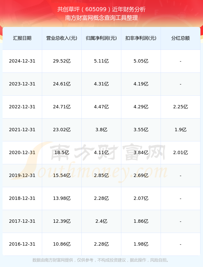Click the 1.98亿 cell
This screenshot has height=267, width=203.
pos(141,244)
